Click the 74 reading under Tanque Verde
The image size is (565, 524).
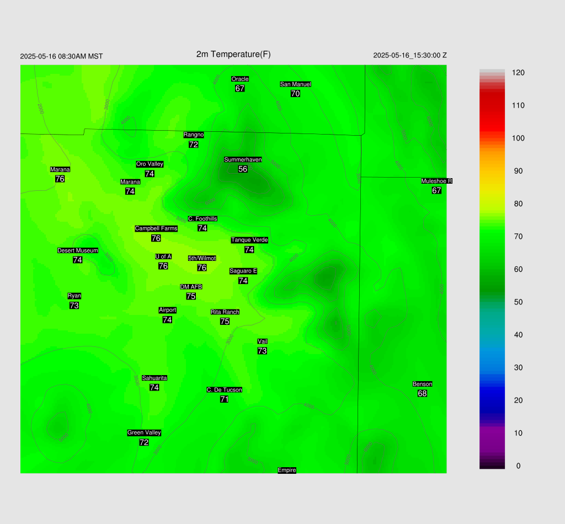(249, 250)
